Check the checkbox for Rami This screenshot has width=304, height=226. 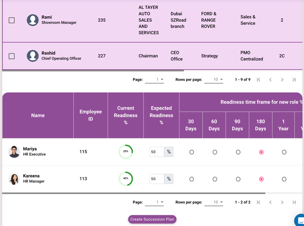pos(12,20)
